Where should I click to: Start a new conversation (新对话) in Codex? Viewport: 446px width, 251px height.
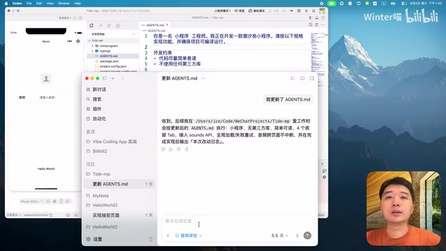96,89
